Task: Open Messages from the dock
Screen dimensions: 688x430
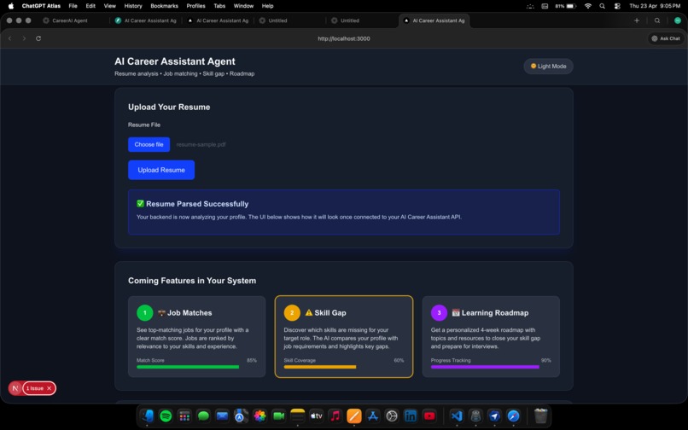Action: point(203,415)
